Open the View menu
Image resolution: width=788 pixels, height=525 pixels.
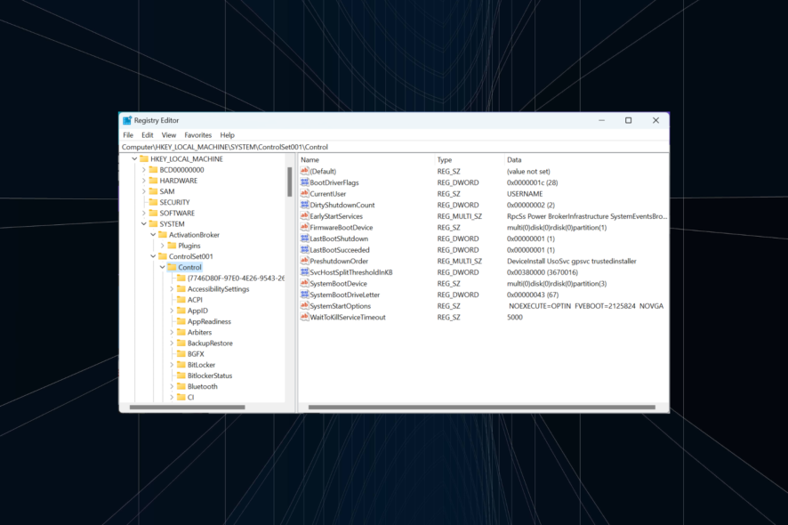(169, 134)
